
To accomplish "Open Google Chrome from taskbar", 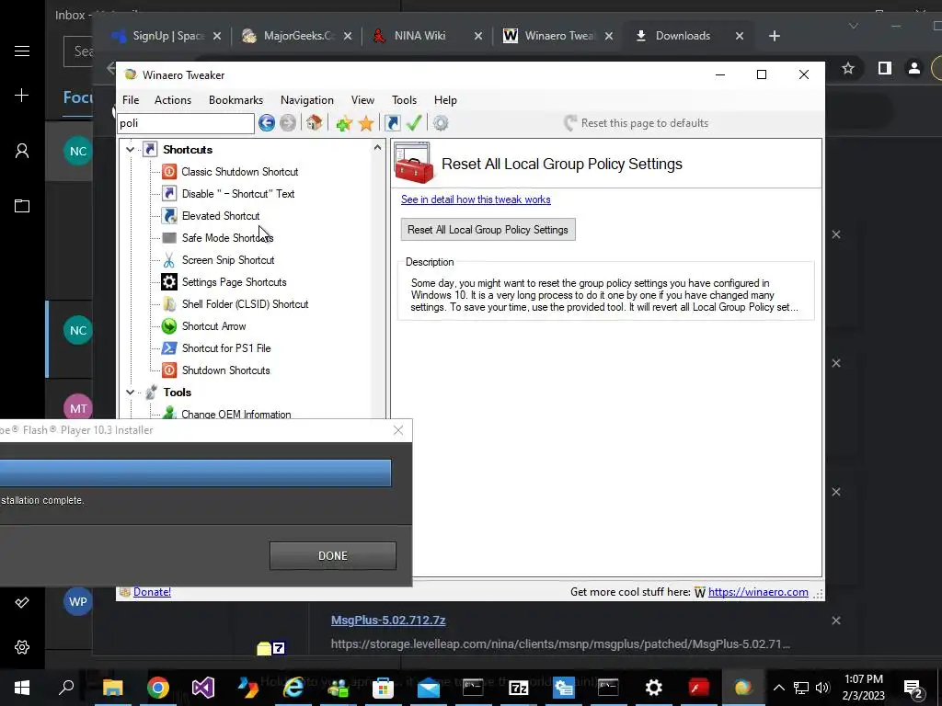I will point(158,688).
